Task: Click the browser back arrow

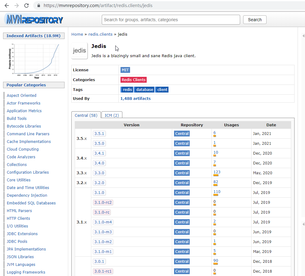Action: click(x=6, y=5)
